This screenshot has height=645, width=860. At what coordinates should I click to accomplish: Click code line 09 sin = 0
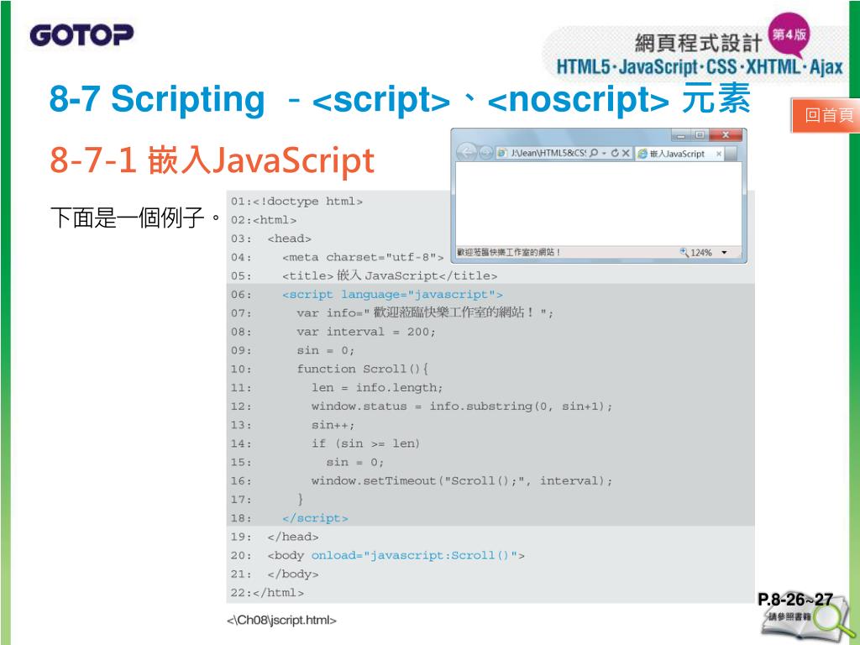tap(293, 350)
